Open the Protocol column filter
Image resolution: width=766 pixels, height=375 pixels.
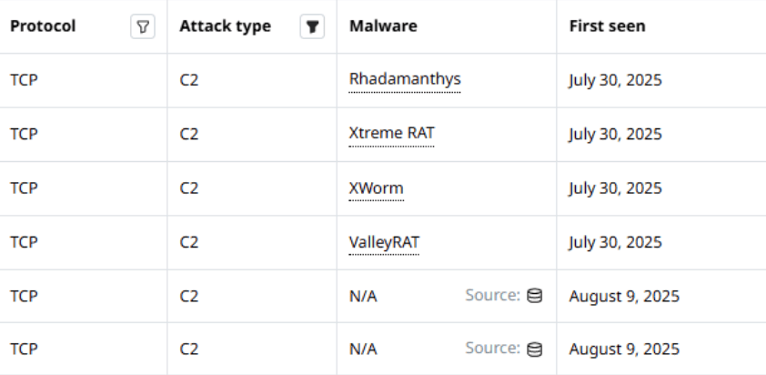(x=141, y=27)
